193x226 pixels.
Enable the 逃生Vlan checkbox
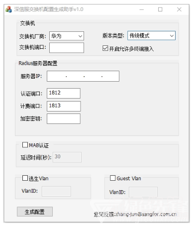coord(25,178)
